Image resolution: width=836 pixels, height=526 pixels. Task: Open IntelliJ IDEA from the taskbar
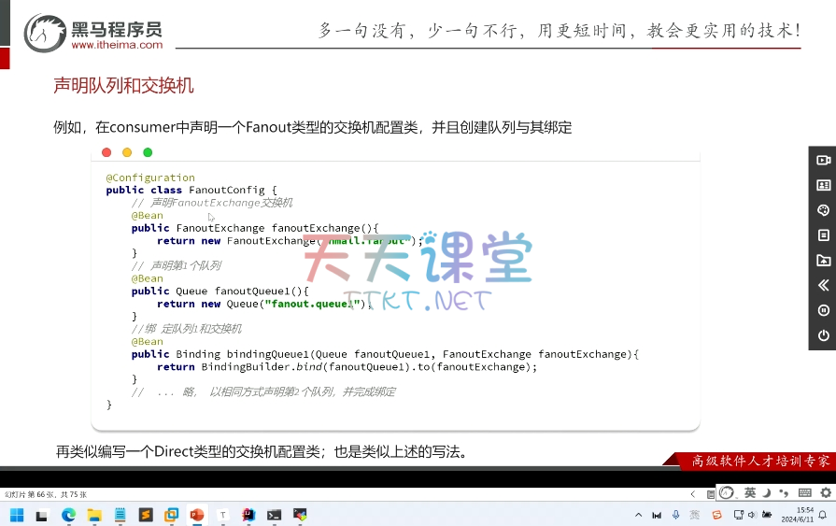(248, 515)
